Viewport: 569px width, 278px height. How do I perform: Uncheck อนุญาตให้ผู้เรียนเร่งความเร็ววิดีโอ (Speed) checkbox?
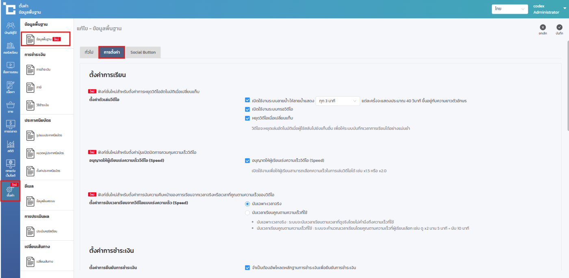248,160
